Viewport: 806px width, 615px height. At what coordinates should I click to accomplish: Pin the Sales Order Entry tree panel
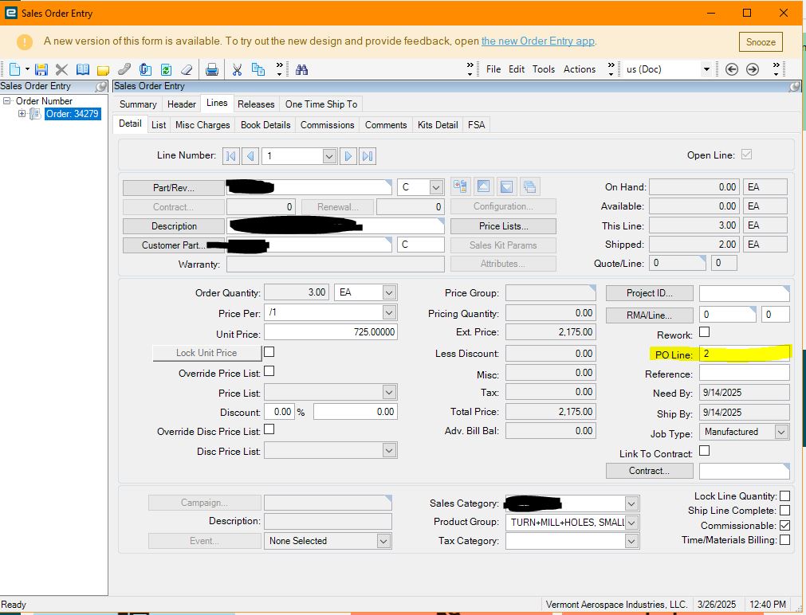point(101,86)
